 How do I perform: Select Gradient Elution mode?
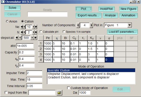(91, 77)
